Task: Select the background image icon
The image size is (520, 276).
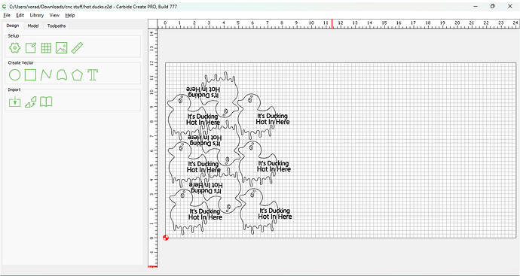Action: point(62,48)
